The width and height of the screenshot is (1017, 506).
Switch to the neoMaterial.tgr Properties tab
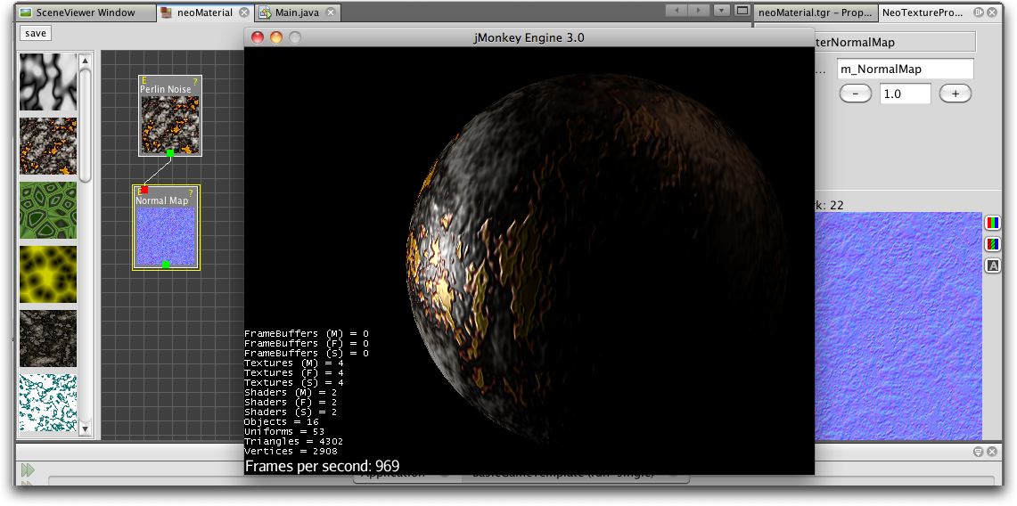pos(815,12)
